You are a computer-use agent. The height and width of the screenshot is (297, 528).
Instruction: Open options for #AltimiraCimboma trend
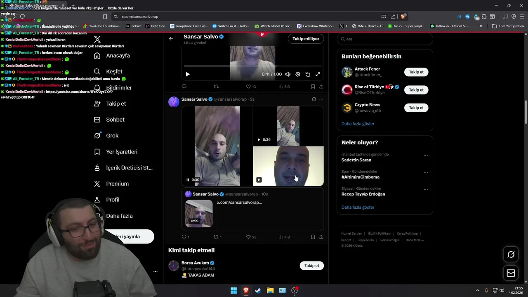point(426,172)
